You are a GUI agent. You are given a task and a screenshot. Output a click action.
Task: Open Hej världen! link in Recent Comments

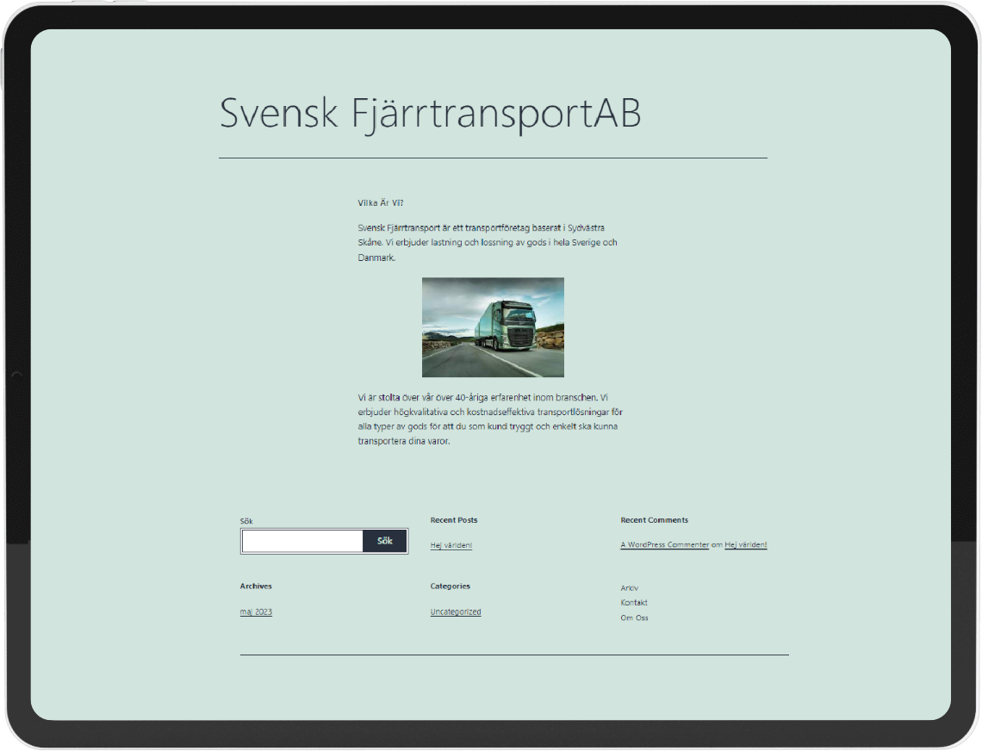pos(745,545)
